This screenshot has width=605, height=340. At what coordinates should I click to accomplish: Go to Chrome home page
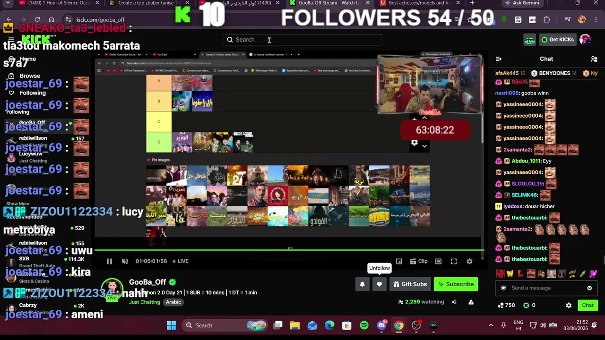[52, 20]
